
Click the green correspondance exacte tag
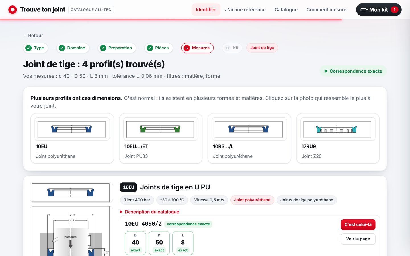188,224
